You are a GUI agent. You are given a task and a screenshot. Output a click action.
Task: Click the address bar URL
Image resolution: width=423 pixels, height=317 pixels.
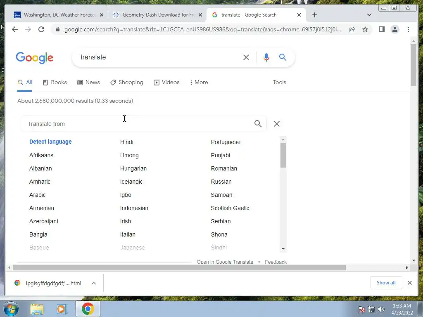point(202,29)
